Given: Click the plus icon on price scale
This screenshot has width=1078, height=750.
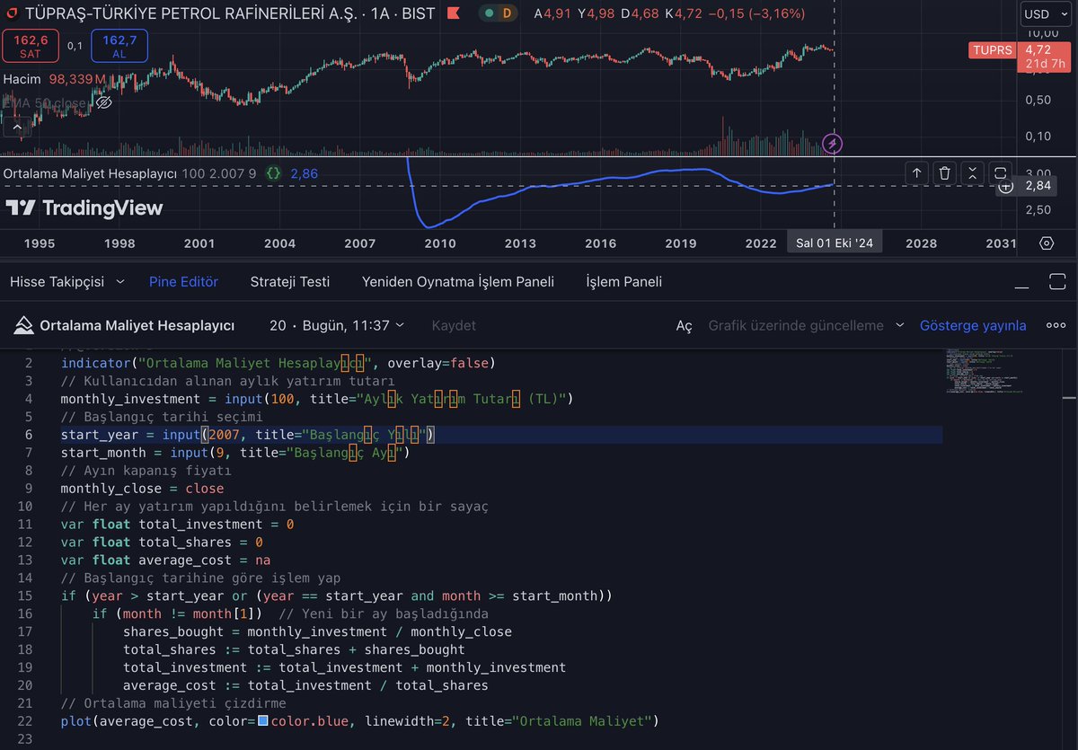Looking at the screenshot, I should [x=1006, y=186].
